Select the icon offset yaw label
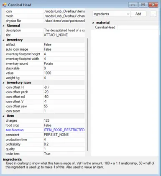The width and height of the screenshot is (161, 176). point(16,106)
